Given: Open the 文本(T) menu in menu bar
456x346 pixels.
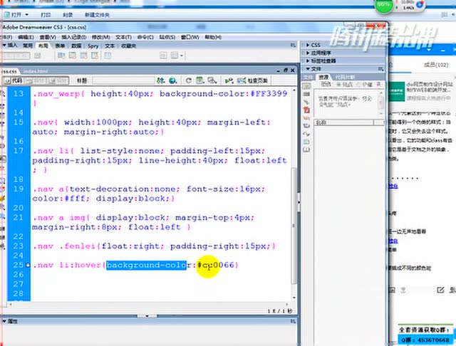Looking at the screenshot, I should coord(123,37).
